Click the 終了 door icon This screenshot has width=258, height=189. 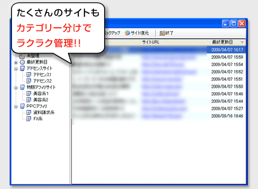(x=162, y=33)
